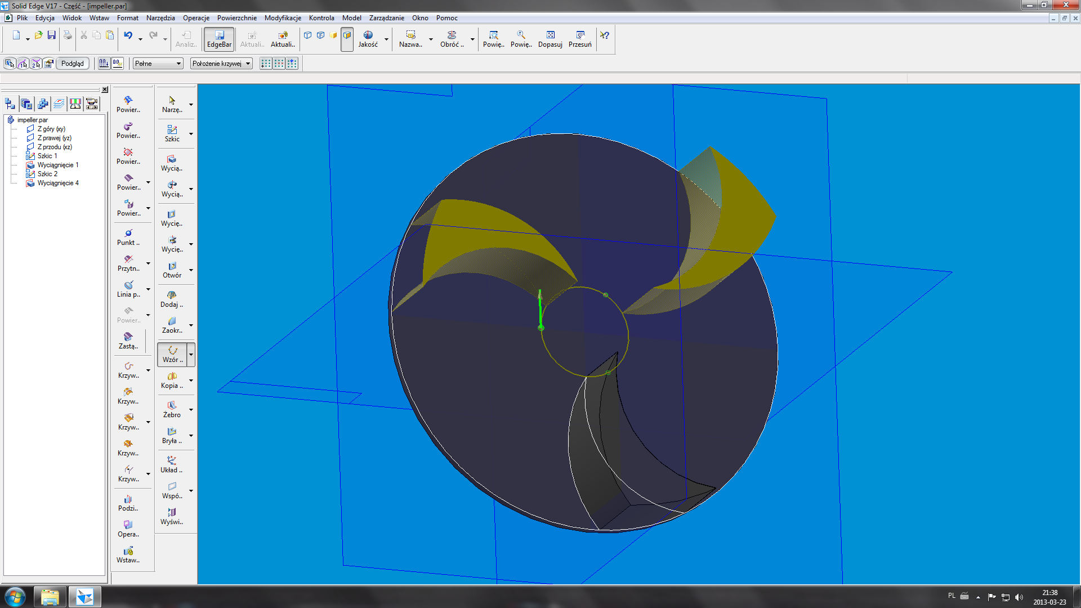
Task: Open the Edycja menu
Action: (x=45, y=18)
